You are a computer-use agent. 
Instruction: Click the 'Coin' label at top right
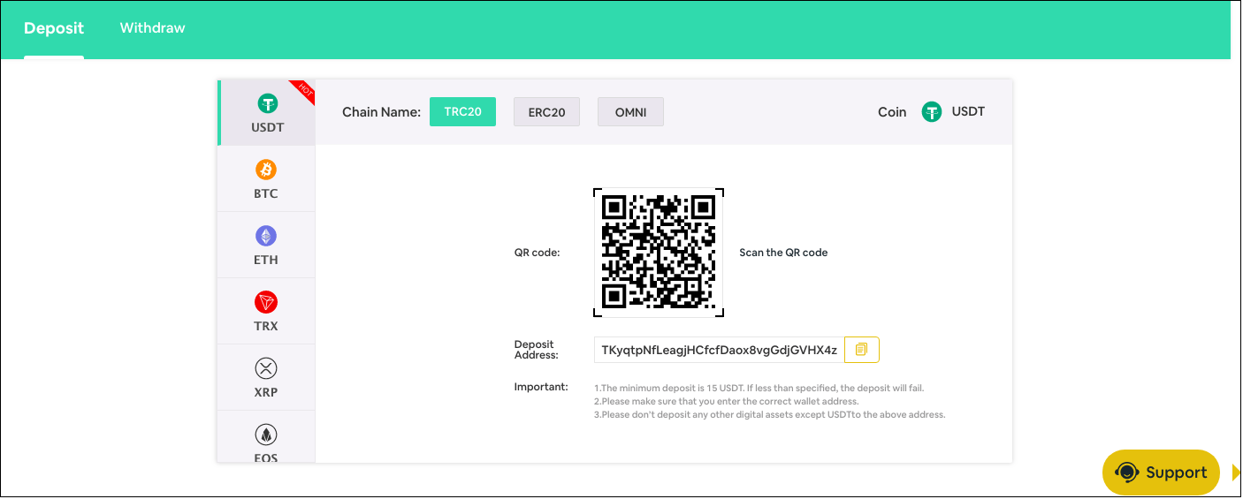[892, 112]
